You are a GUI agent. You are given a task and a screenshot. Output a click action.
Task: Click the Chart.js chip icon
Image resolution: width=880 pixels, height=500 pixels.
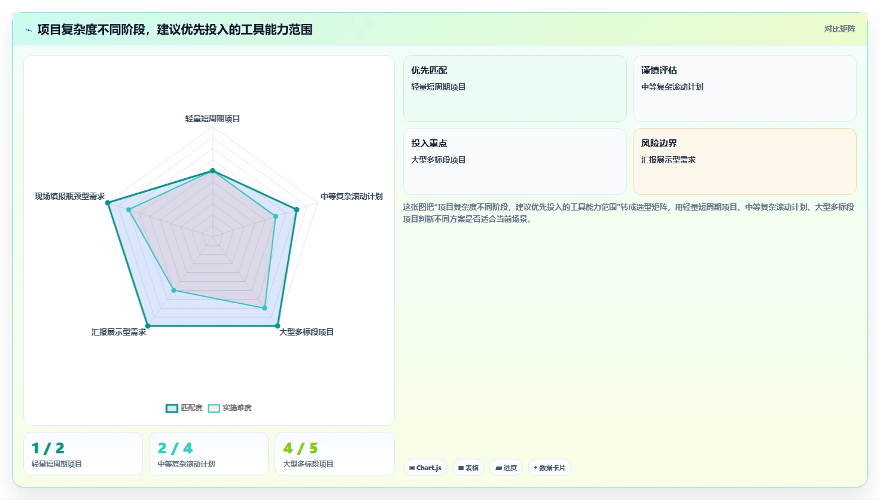point(412,468)
